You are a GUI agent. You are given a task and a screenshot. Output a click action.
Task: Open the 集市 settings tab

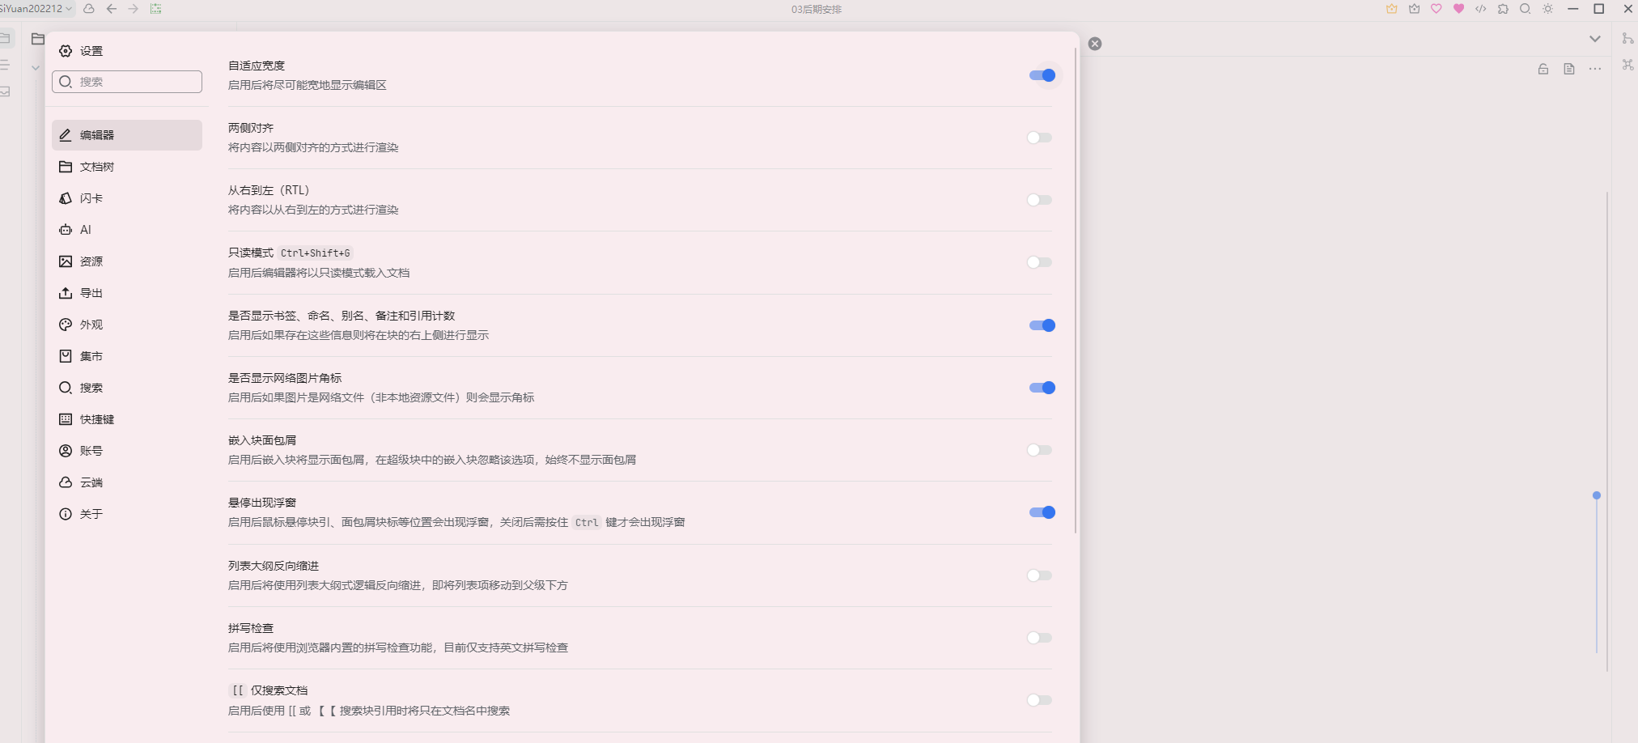click(127, 356)
